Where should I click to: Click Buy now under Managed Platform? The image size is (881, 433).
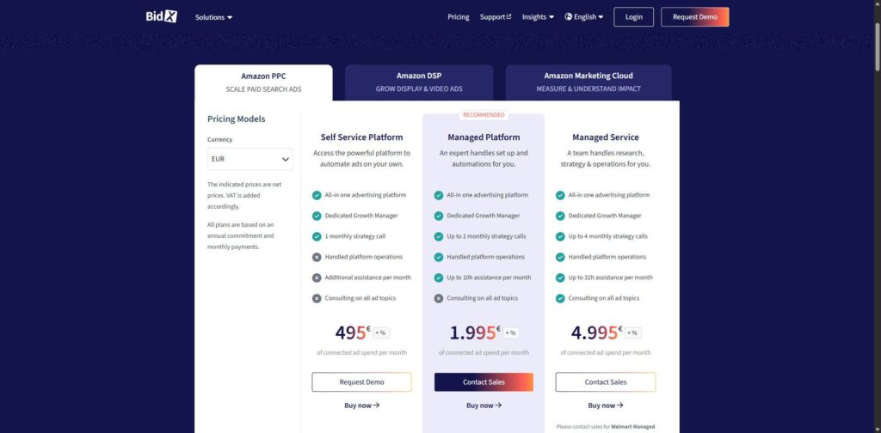pyautogui.click(x=484, y=406)
